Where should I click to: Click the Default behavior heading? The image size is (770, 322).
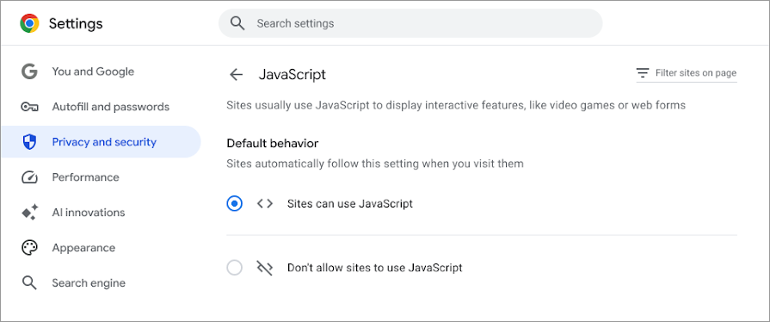click(x=273, y=144)
